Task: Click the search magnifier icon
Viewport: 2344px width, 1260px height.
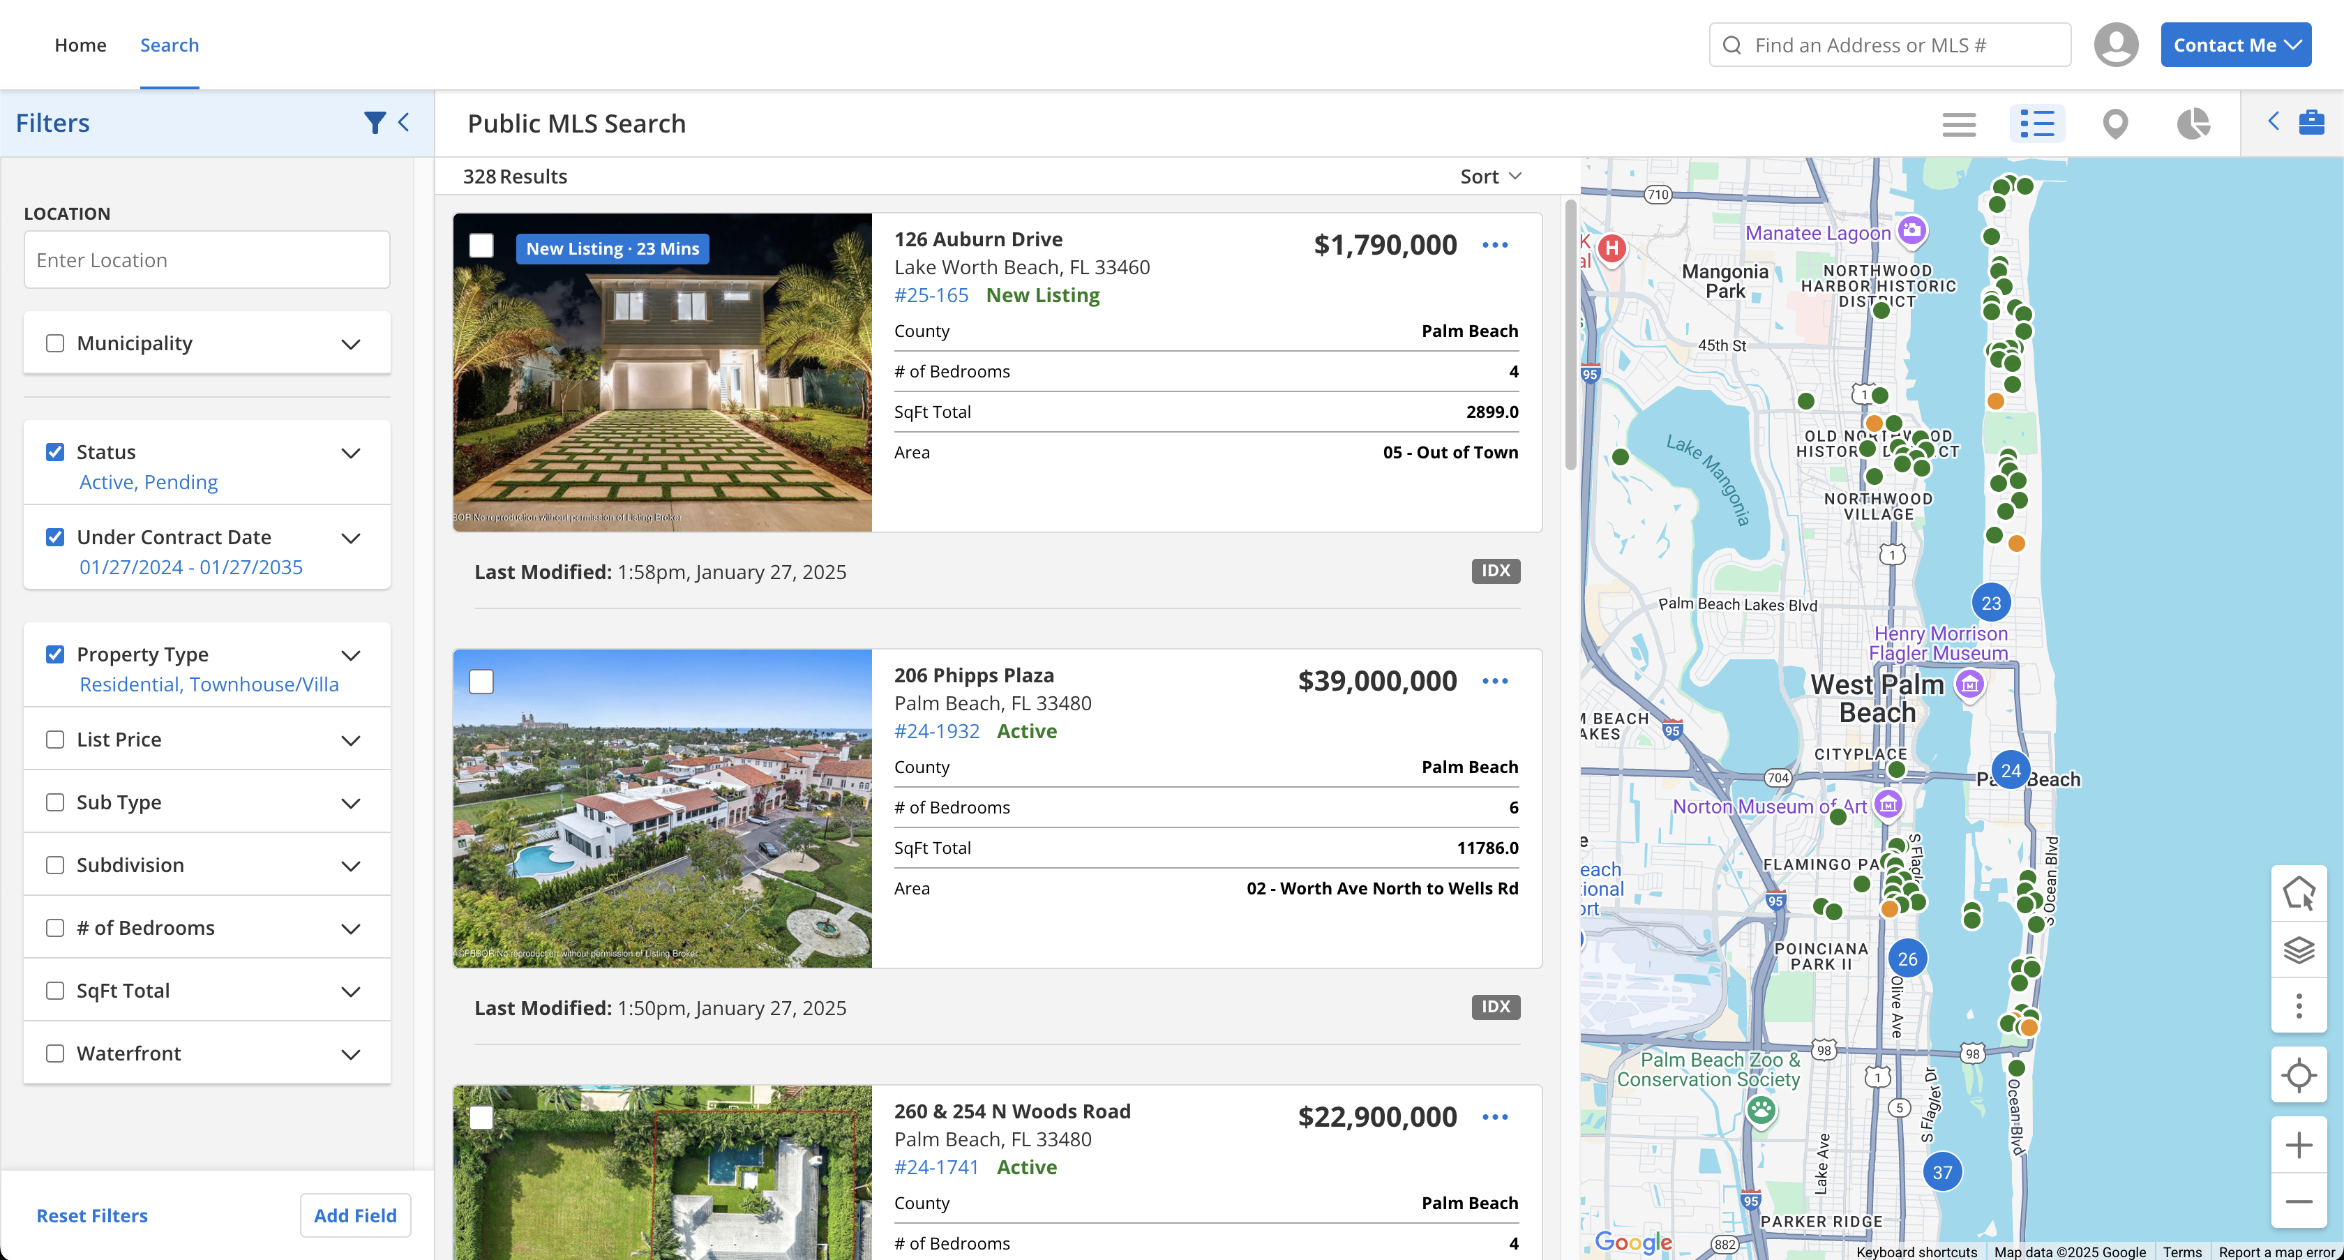Action: coord(1731,45)
